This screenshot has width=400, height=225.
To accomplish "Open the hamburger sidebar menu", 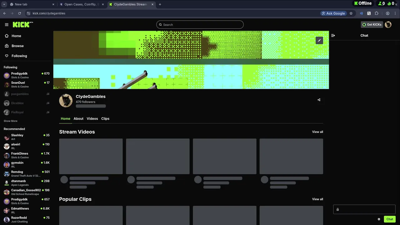I will click(x=7, y=25).
